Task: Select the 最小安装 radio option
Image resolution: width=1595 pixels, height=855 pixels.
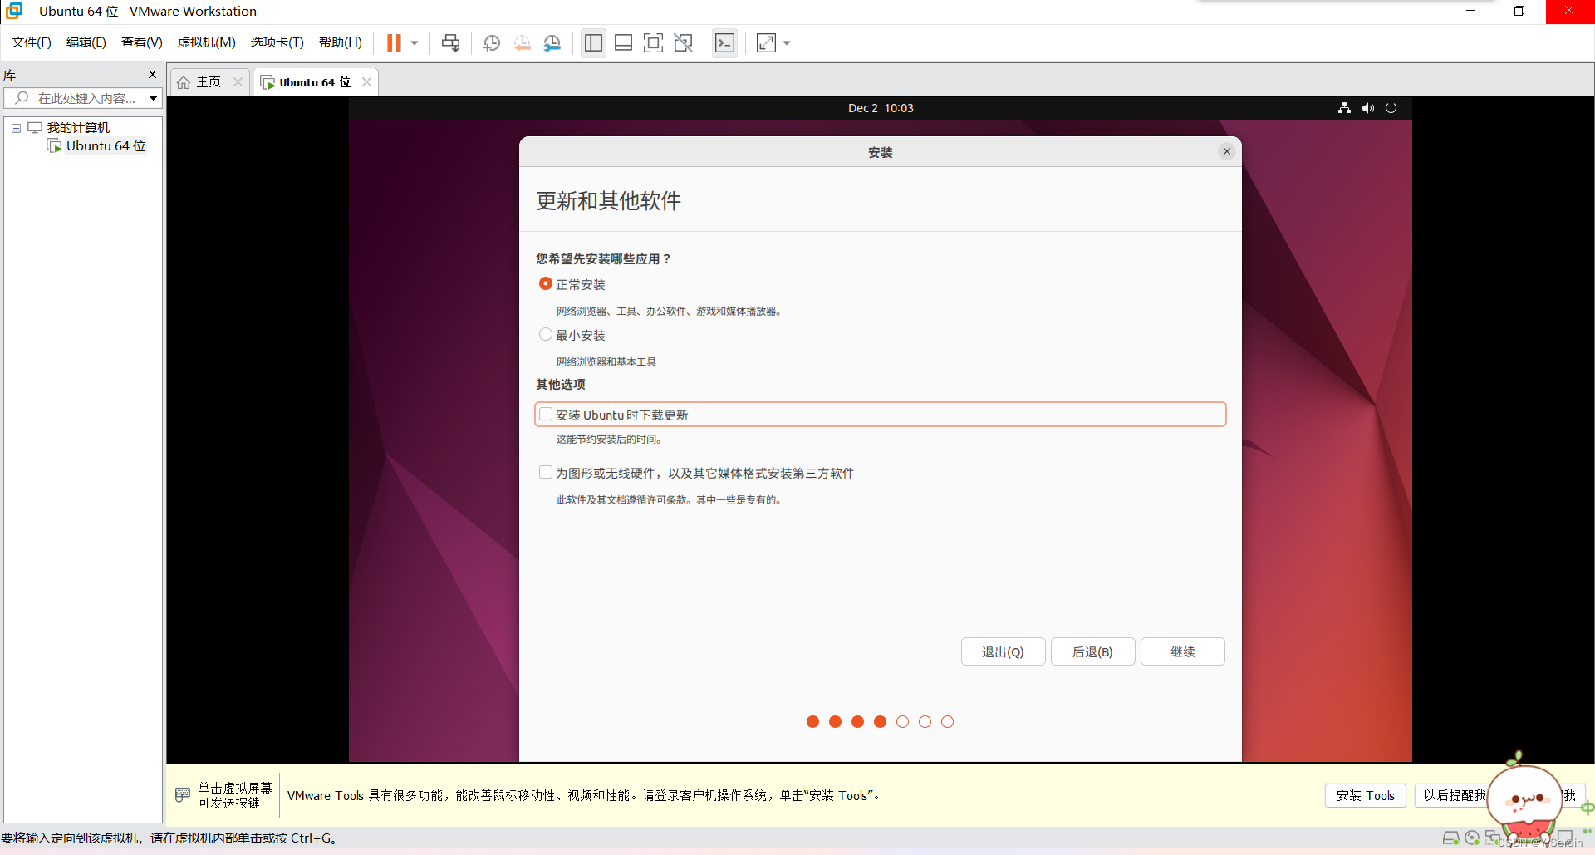Action: coord(546,334)
